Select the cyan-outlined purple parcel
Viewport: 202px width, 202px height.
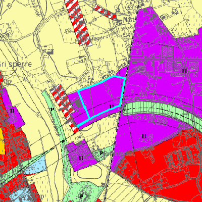(103, 97)
